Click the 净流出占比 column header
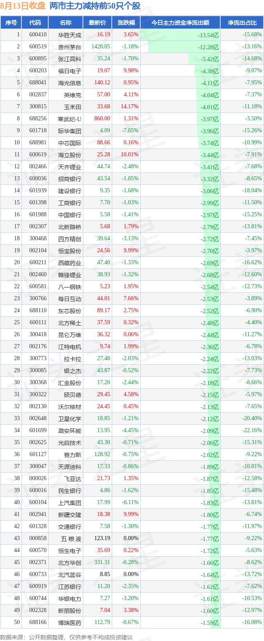 tap(242, 23)
